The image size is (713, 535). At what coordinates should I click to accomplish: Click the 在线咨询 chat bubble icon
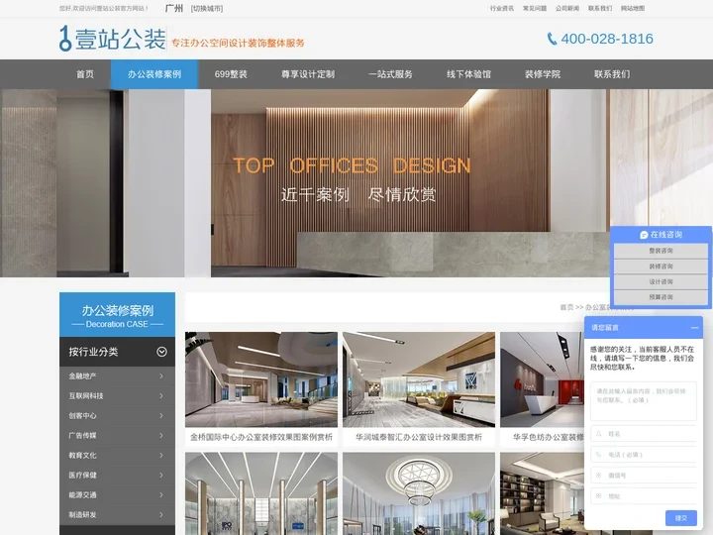[x=644, y=235]
